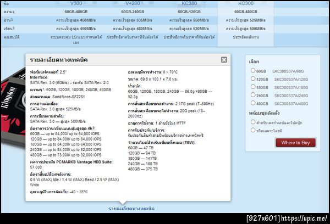
Task: Select the 120GB SKC300S37A/120G option
Action: coord(253,79)
